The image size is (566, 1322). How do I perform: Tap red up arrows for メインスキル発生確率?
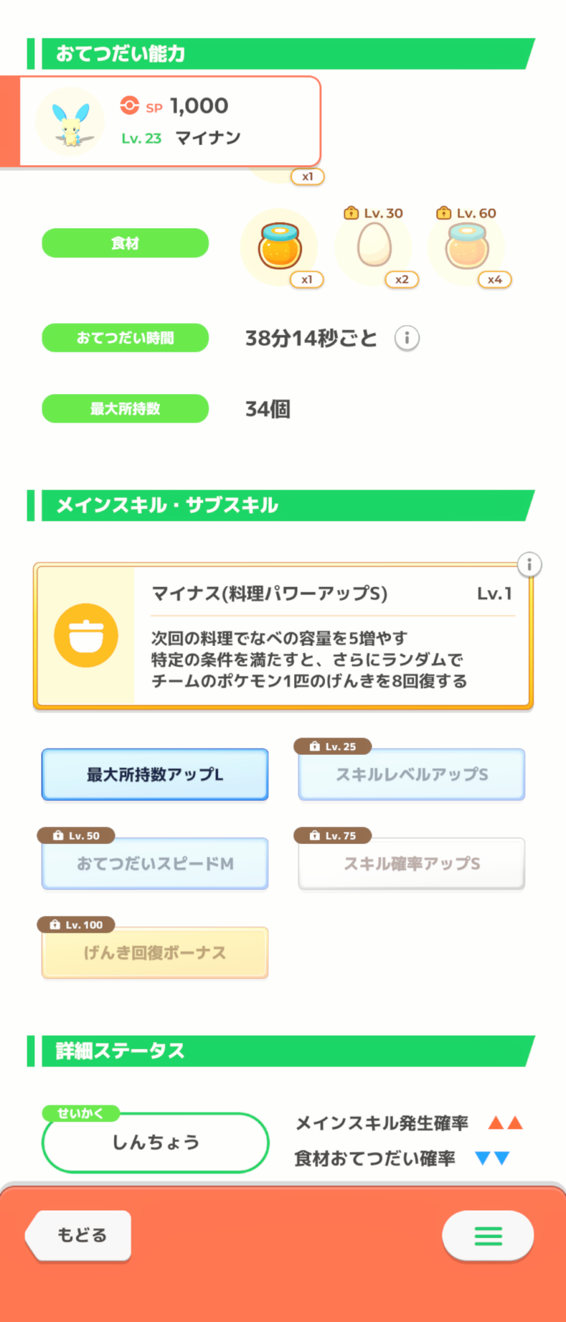click(505, 1122)
